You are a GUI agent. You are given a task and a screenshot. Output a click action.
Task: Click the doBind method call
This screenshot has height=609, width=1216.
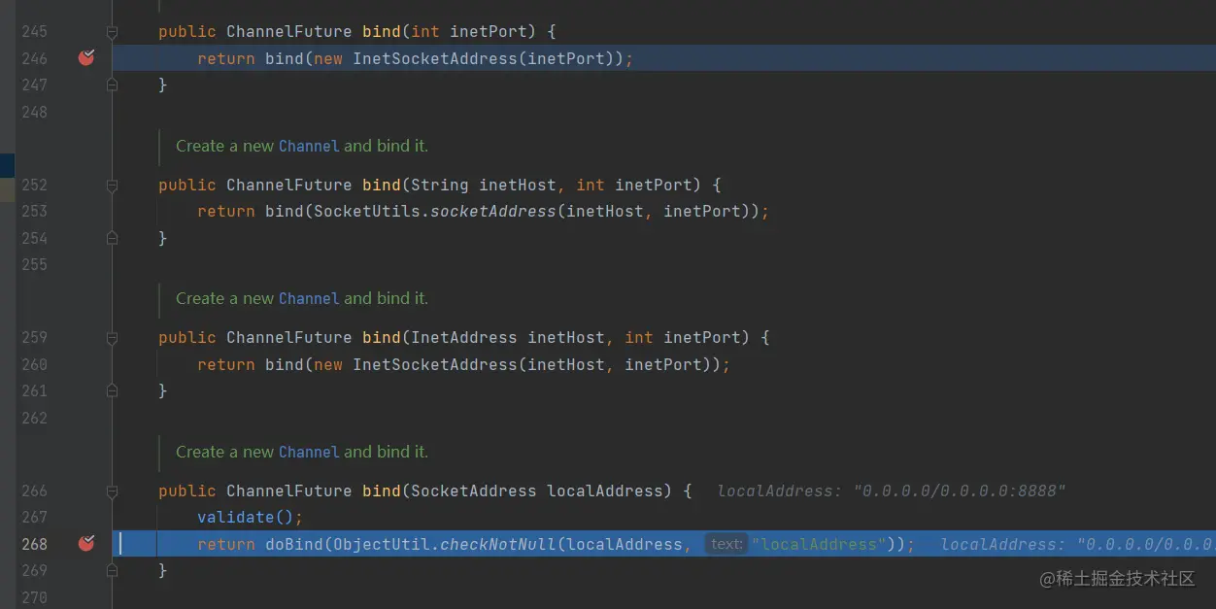[294, 544]
